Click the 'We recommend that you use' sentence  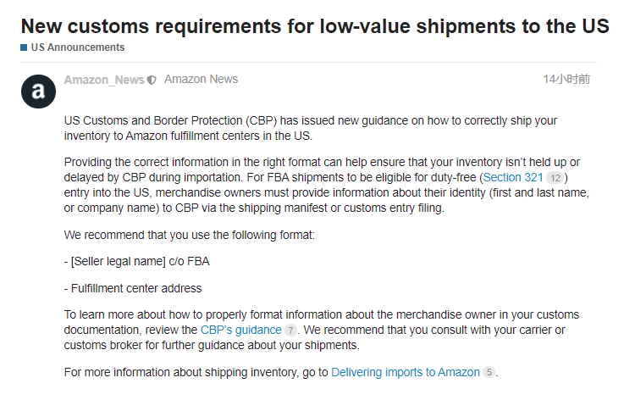click(189, 234)
